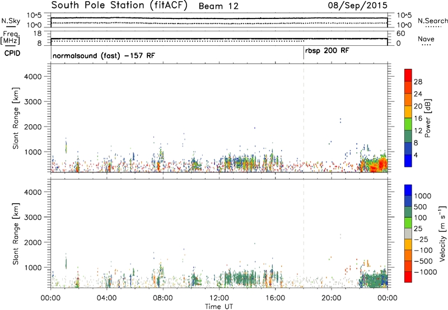The image size is (448, 310).
Task: Click the 'Time UT' axis title
Action: tap(219, 307)
